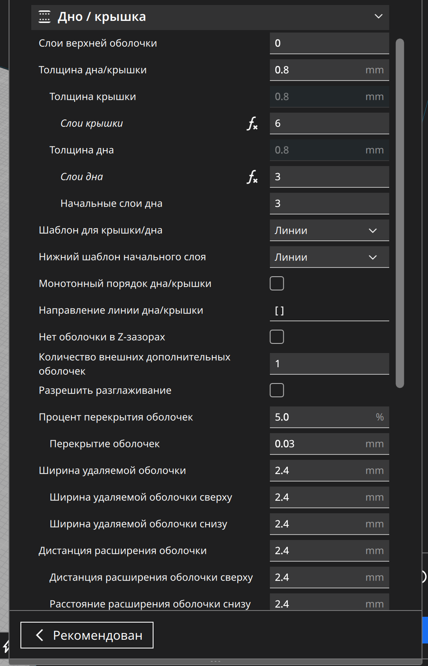Click the Толщина дна/крышки value field
This screenshot has width=428, height=666.
point(330,70)
